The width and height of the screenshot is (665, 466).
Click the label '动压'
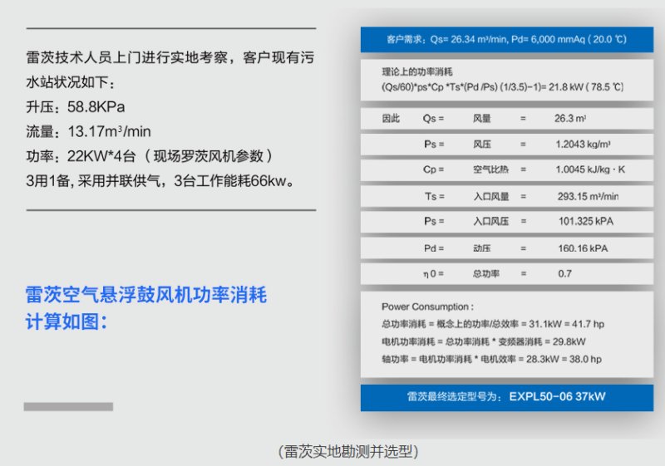[482, 248]
